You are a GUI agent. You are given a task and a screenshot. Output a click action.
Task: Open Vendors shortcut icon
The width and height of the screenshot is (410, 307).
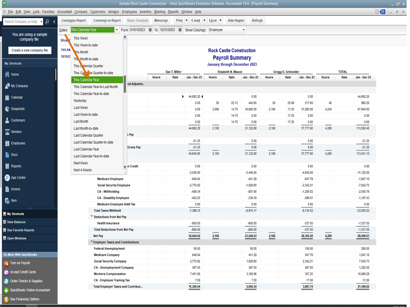(x=7, y=132)
